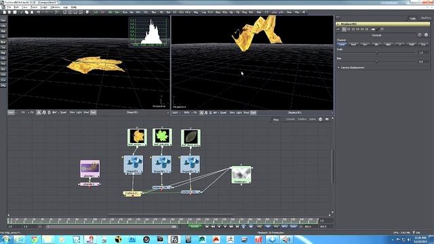Viewport: 434px width, 244px height.
Task: Select the Luma channel button
Action: coord(342,44)
